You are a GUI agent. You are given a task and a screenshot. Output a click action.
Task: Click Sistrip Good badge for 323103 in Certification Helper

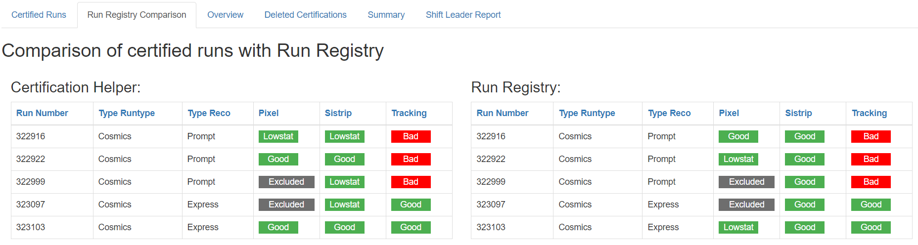click(x=345, y=227)
